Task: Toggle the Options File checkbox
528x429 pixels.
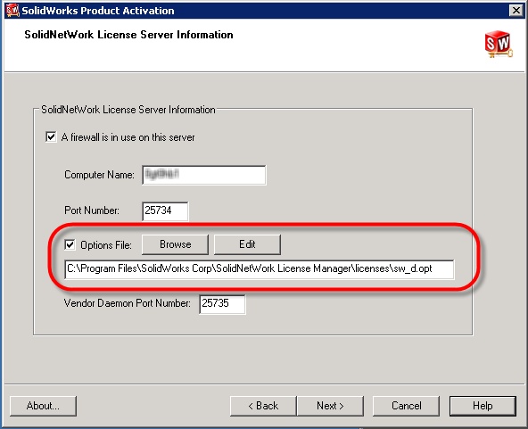Action: point(70,244)
